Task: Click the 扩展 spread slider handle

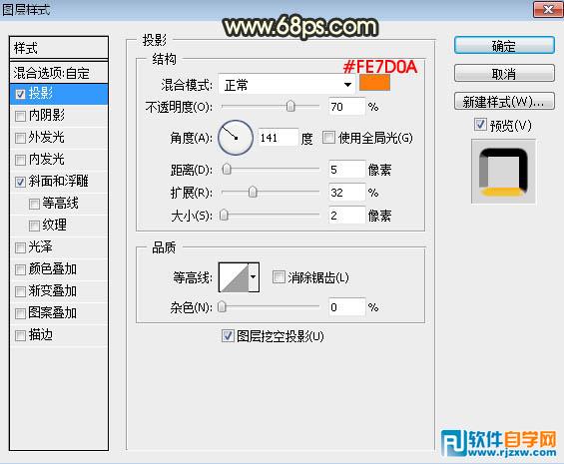Action: click(253, 192)
